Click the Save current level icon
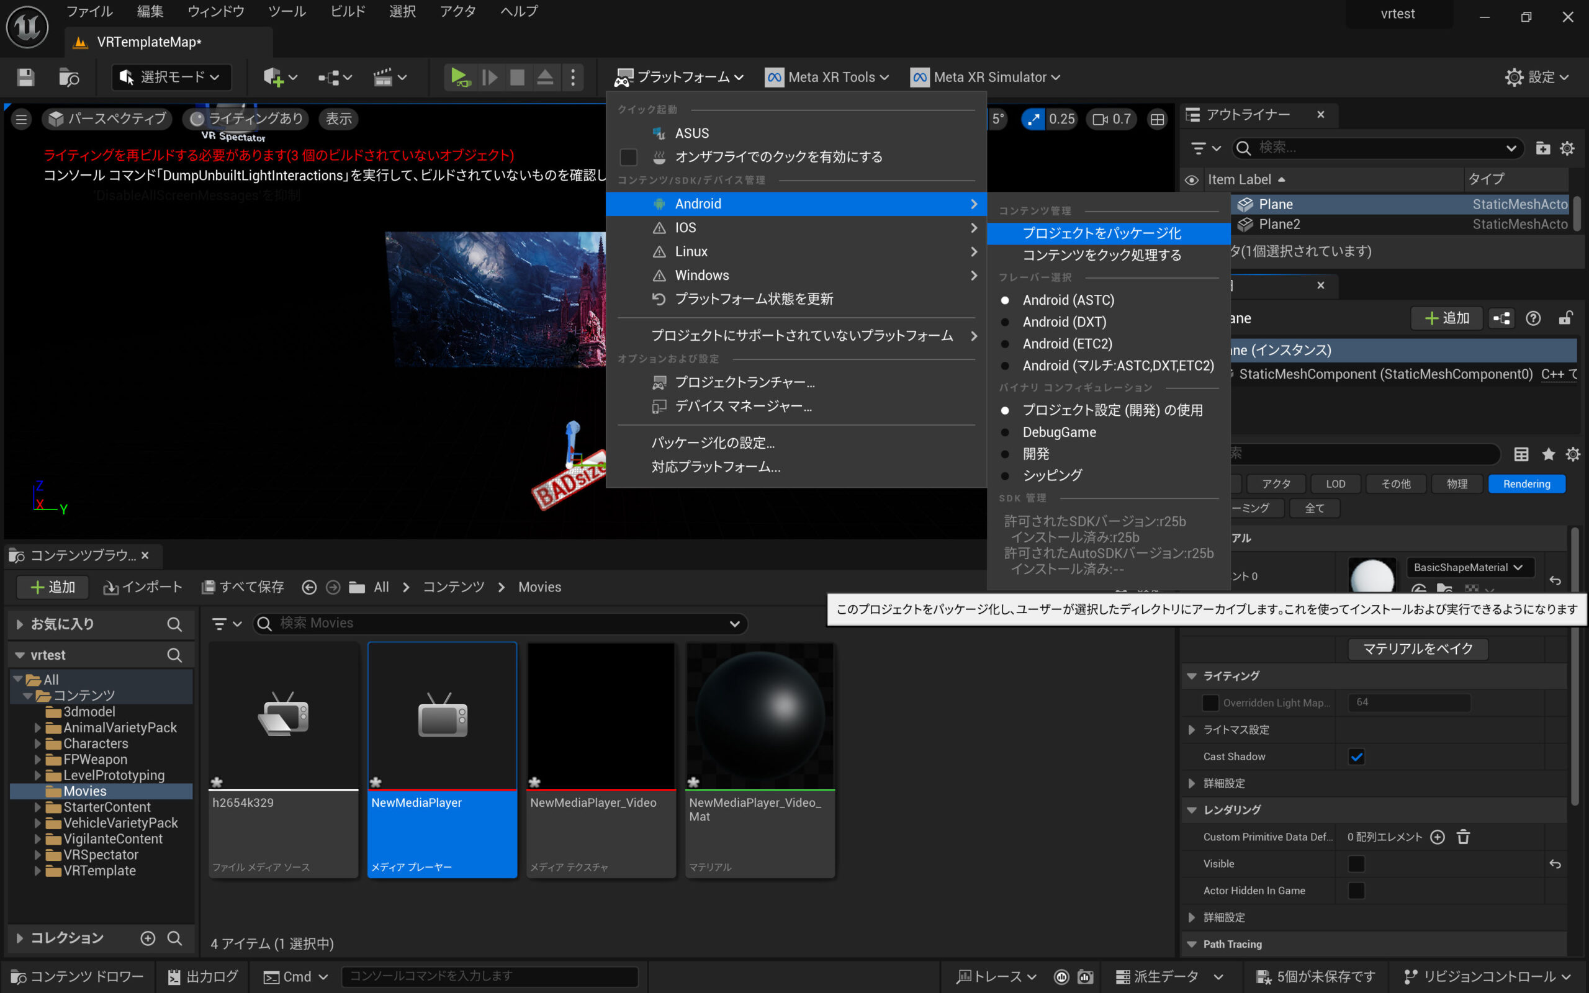Image resolution: width=1589 pixels, height=993 pixels. (x=25, y=78)
